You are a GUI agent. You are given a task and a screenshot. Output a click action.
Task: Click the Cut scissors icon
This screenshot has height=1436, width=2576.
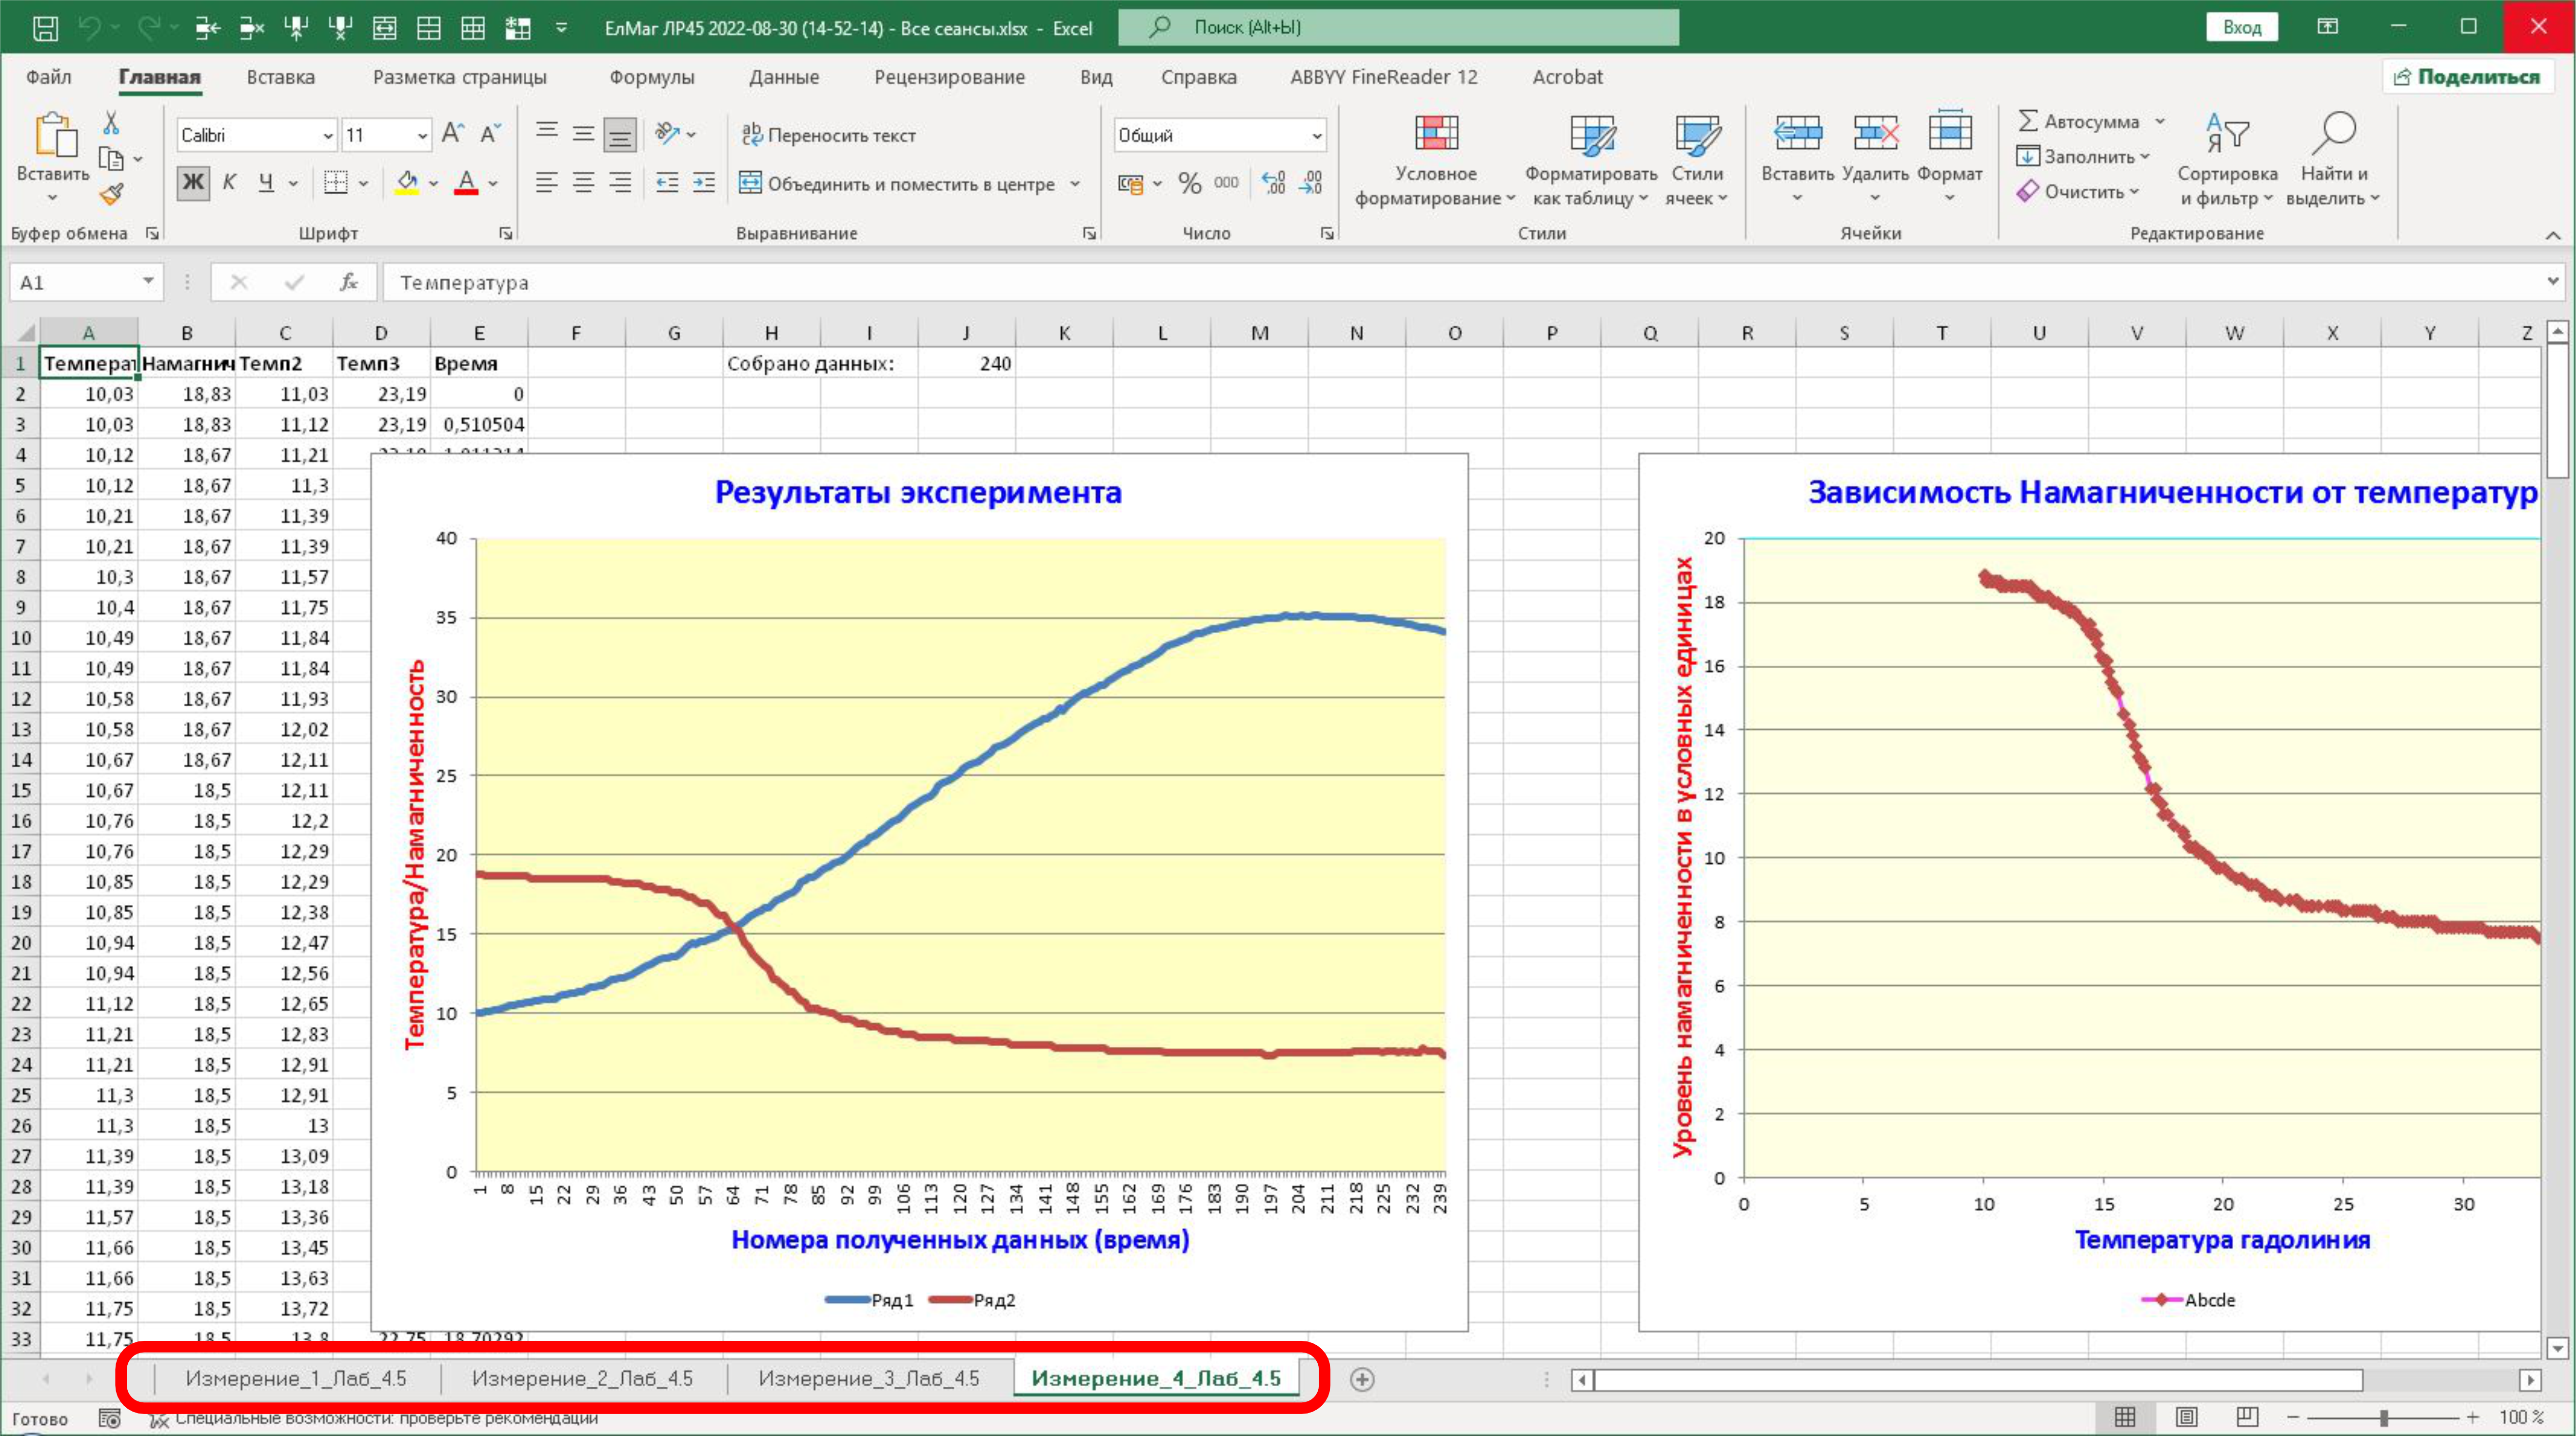(x=111, y=123)
